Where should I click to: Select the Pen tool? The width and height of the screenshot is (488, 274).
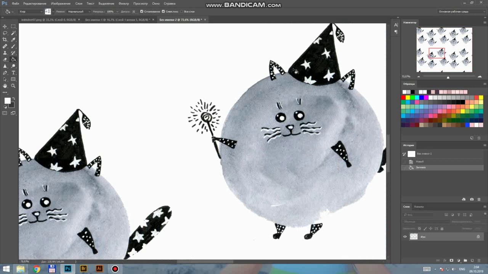pos(5,73)
